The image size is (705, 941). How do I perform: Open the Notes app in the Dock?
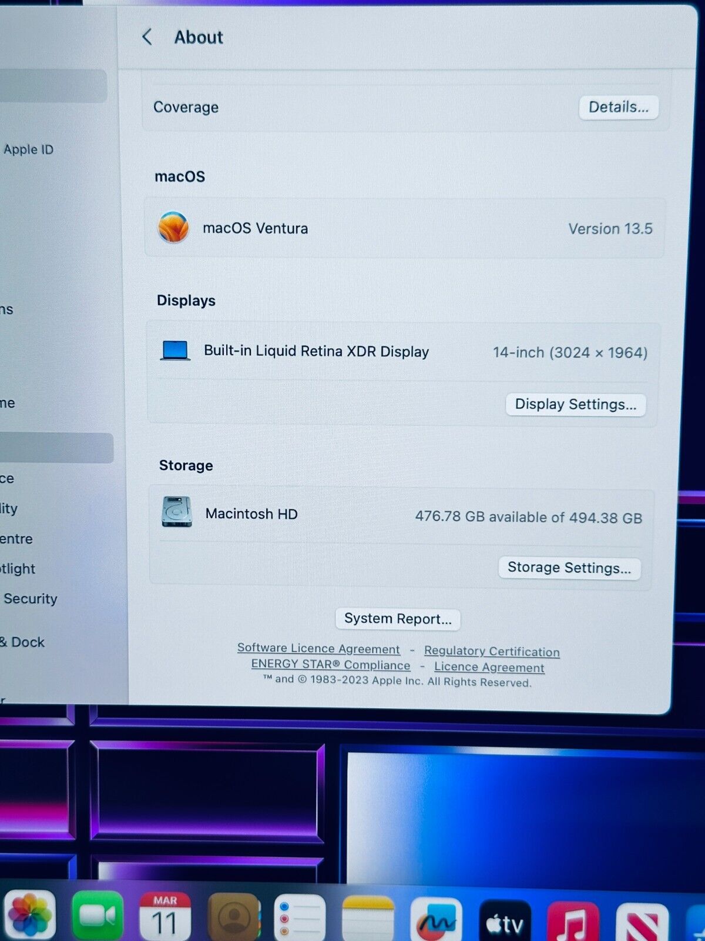[368, 917]
